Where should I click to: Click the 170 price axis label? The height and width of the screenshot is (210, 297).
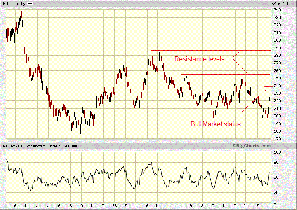point(277,139)
